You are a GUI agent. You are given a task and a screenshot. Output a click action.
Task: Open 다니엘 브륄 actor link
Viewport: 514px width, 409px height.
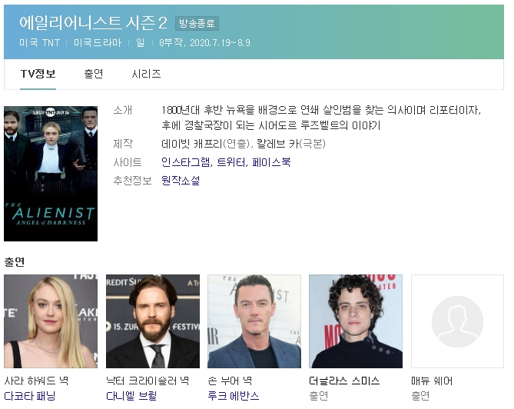click(131, 396)
